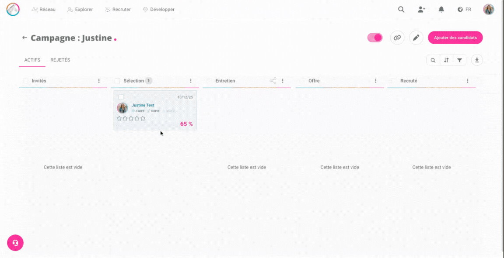Open Invités column three-dot menu
The image size is (504, 258).
pos(99,81)
